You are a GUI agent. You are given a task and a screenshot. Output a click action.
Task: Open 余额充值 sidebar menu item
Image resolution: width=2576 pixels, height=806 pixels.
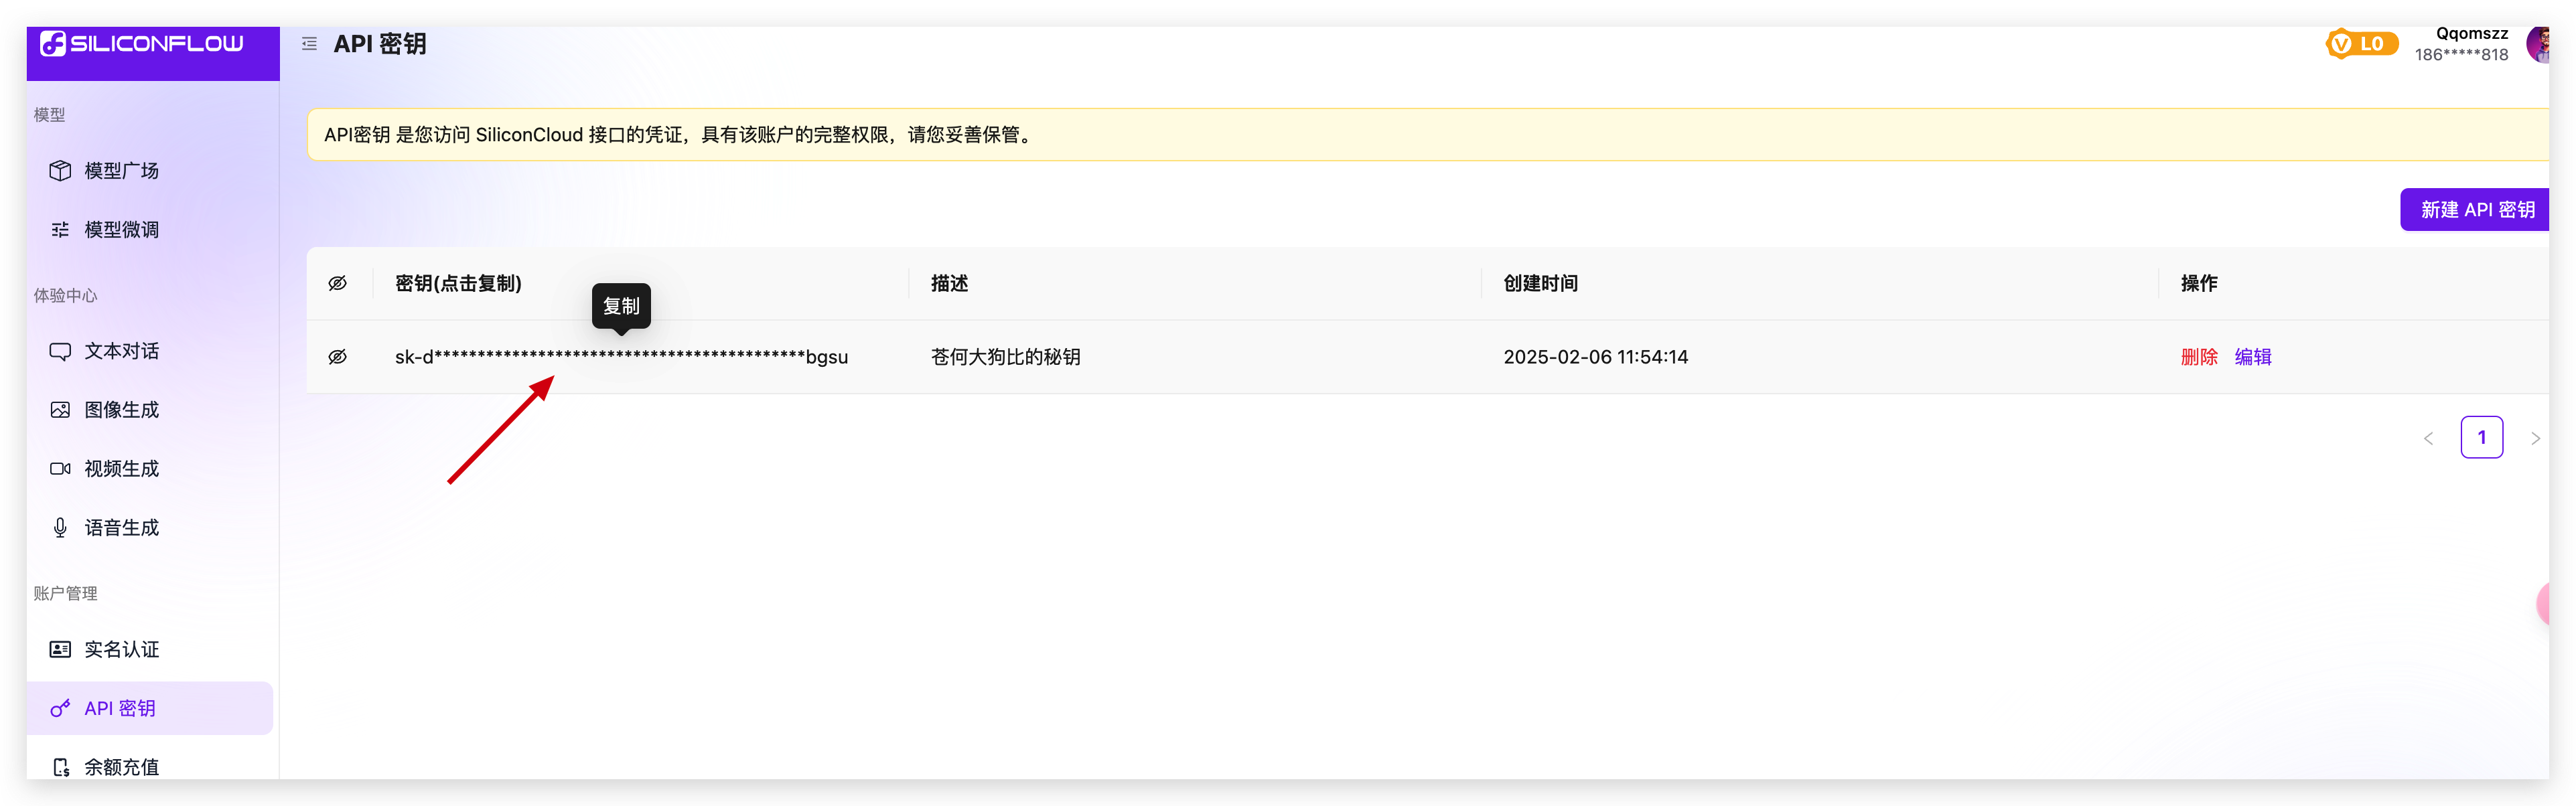pyautogui.click(x=121, y=767)
